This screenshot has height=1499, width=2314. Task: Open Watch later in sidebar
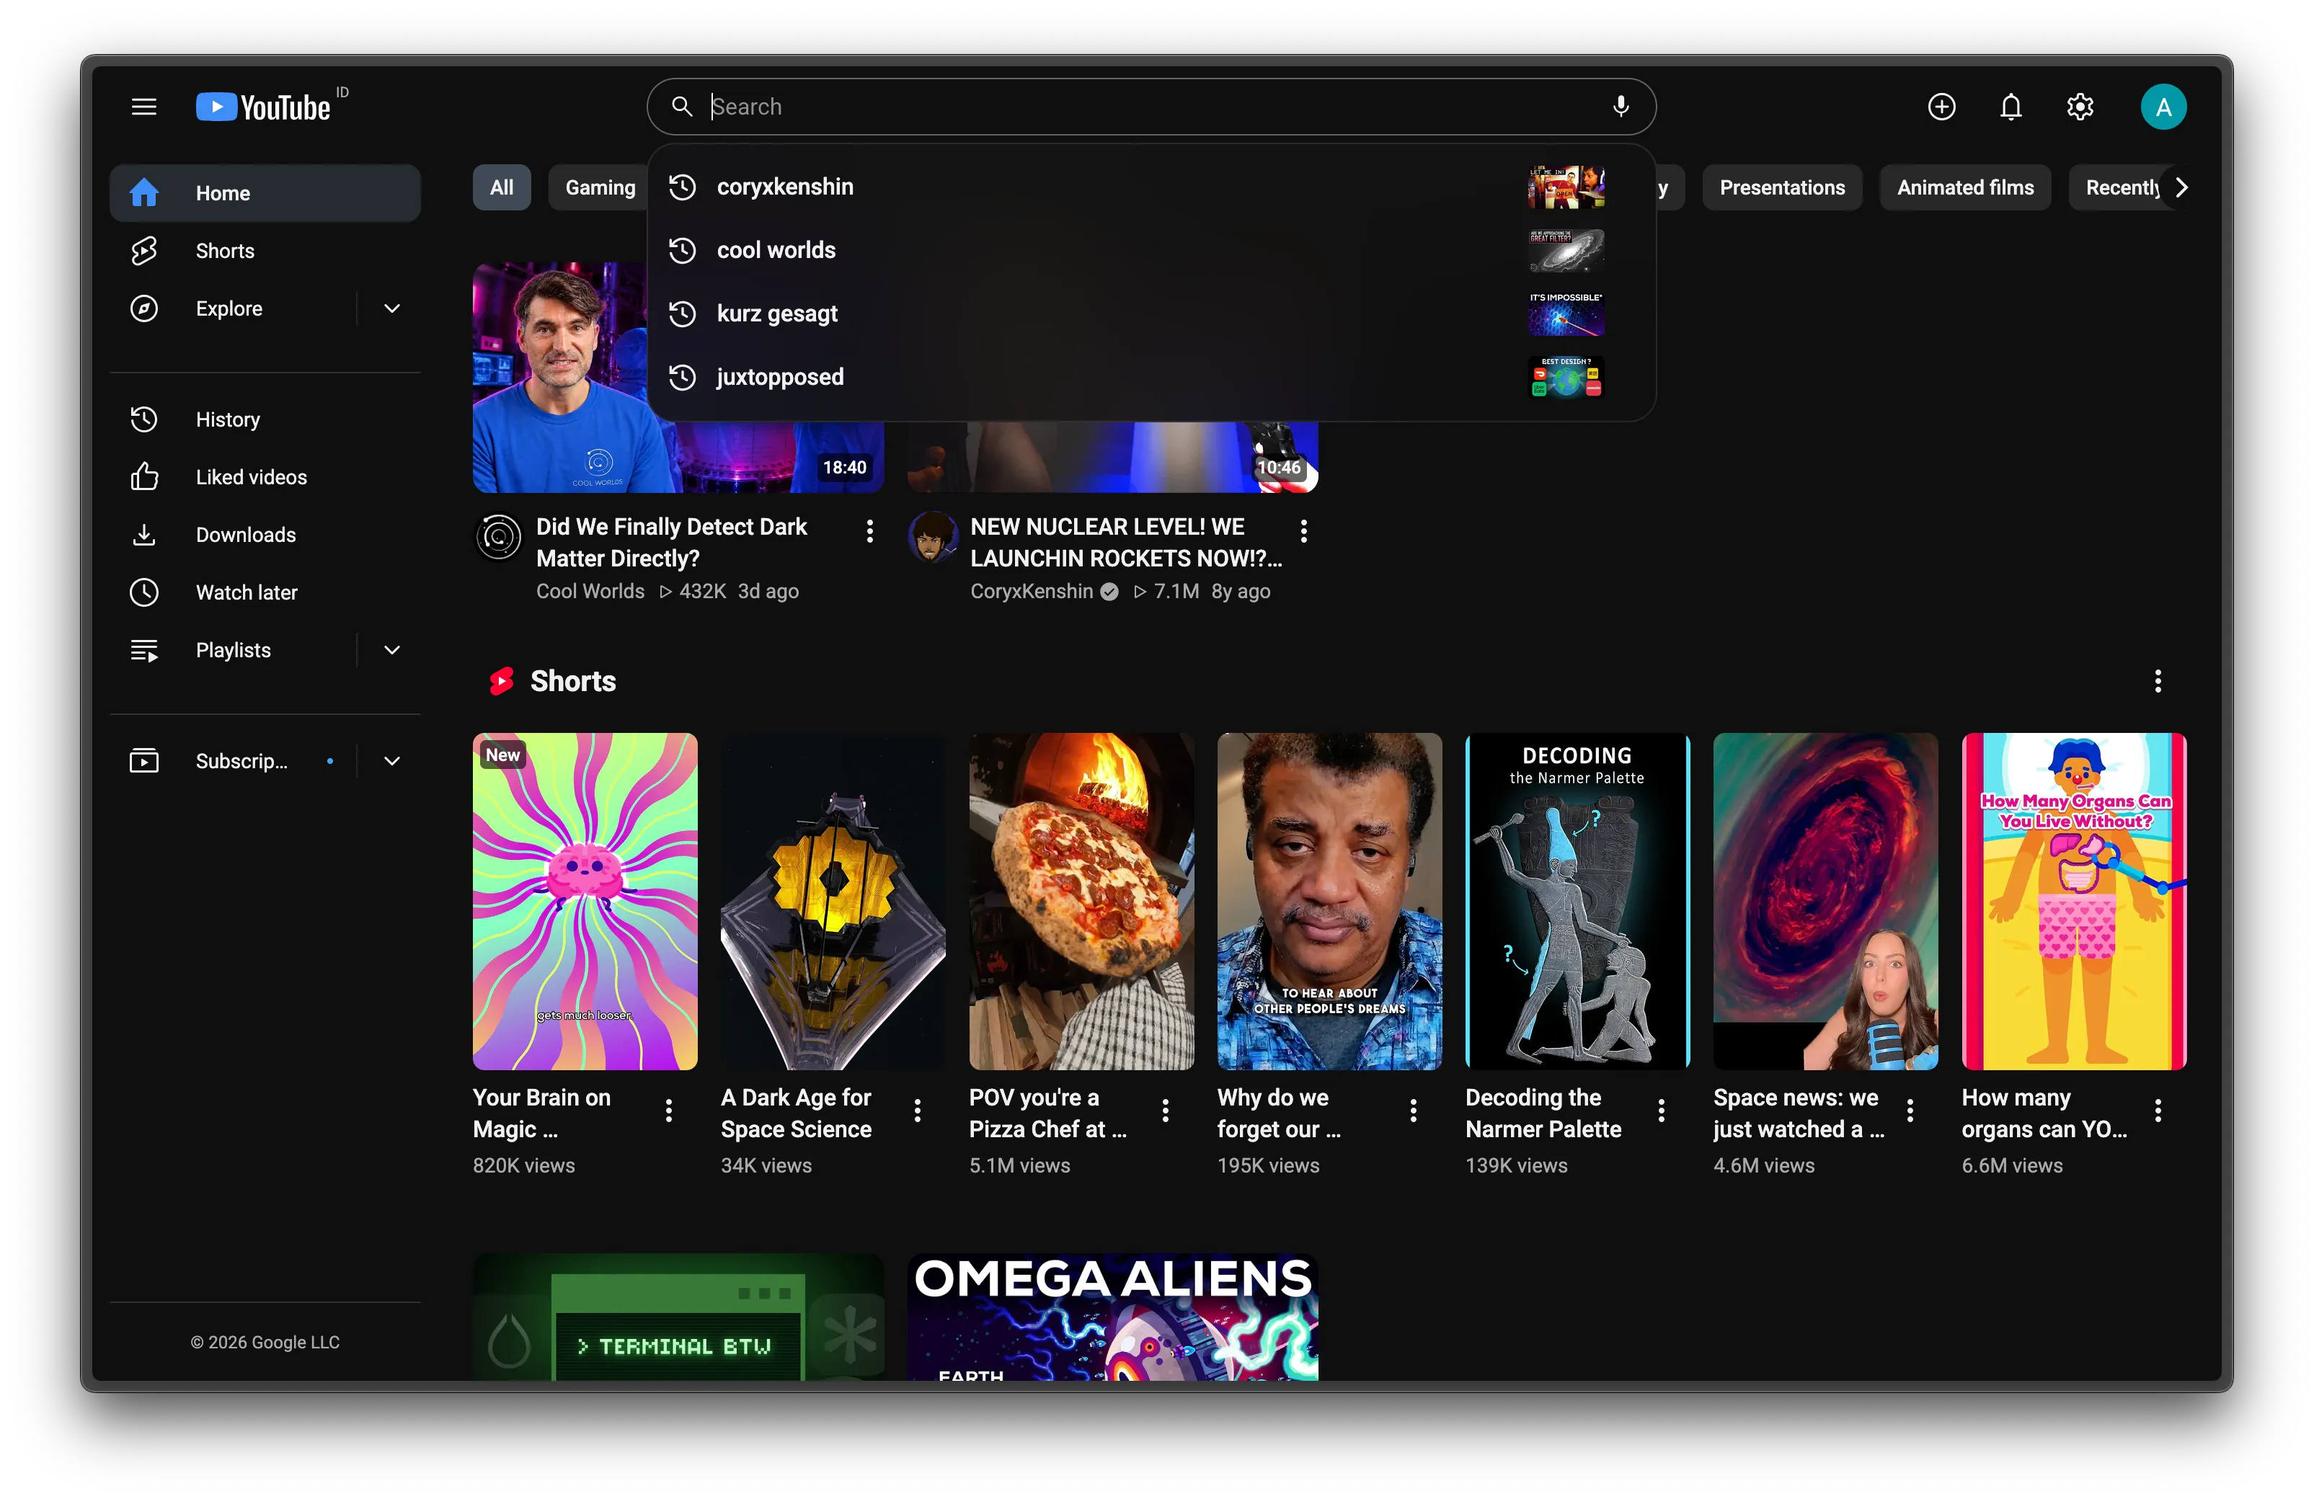pyautogui.click(x=265, y=592)
